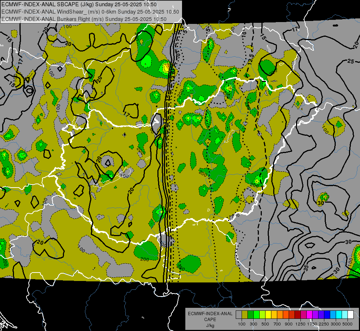Viewport: 360px width, 331px height.
Task: Select the pure blue swatch after 2250
Action: click(x=327, y=315)
